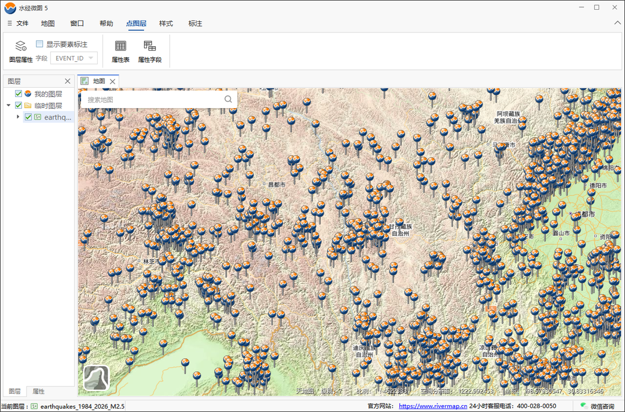Open the www.rivermap.cn website link
Screen dimensions: 625x412
[433, 406]
